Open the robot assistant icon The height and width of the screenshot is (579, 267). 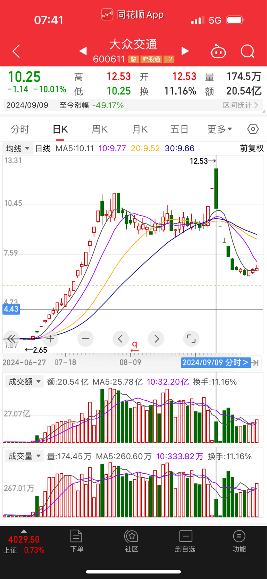click(x=218, y=51)
